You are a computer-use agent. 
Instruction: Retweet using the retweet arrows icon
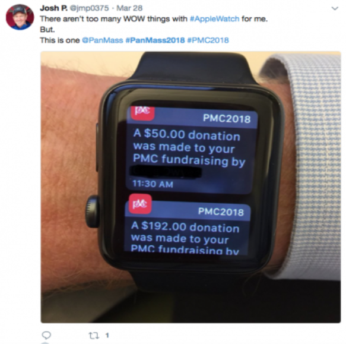(x=94, y=336)
